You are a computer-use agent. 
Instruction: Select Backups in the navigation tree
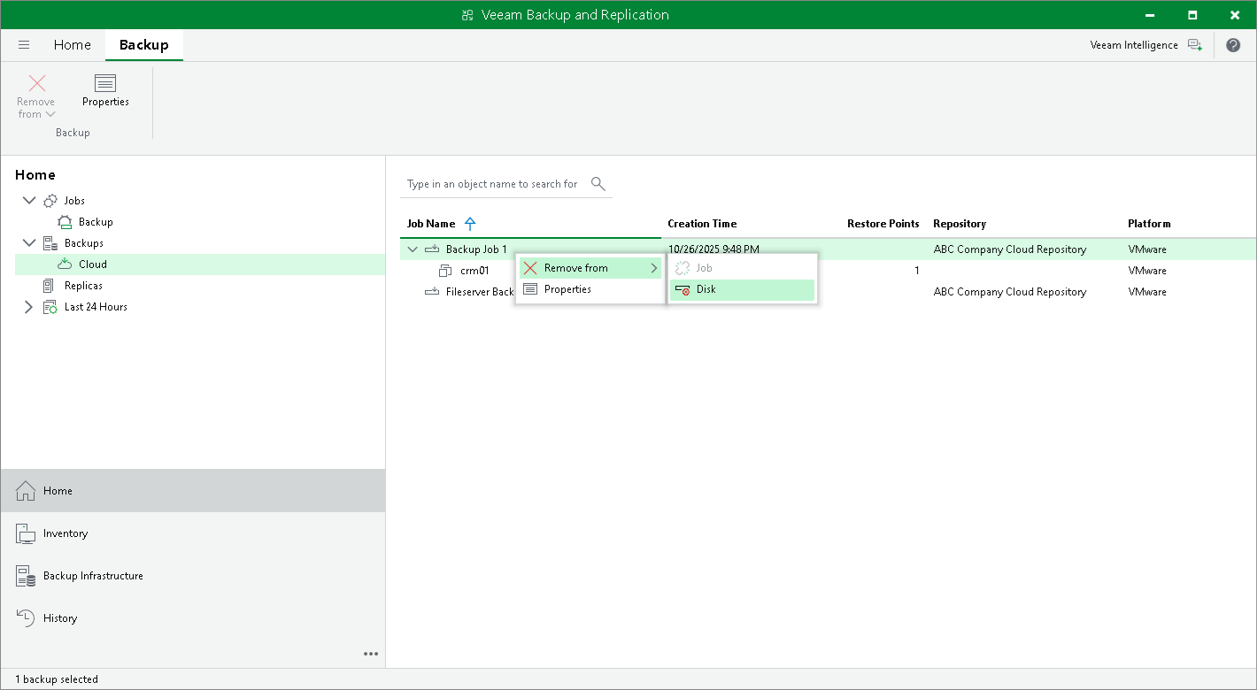click(x=84, y=243)
